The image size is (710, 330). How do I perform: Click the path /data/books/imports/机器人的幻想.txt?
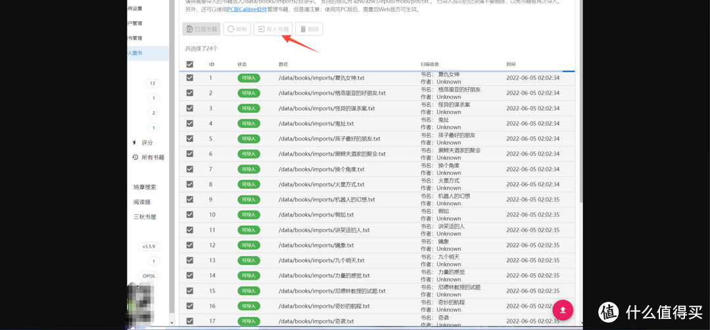click(x=327, y=200)
